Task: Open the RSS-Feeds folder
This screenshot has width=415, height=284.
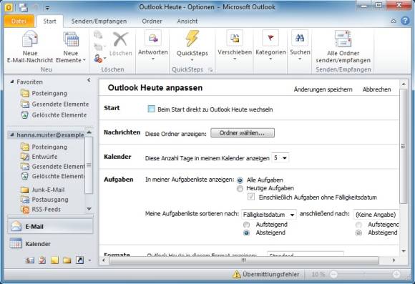Action: (x=41, y=210)
